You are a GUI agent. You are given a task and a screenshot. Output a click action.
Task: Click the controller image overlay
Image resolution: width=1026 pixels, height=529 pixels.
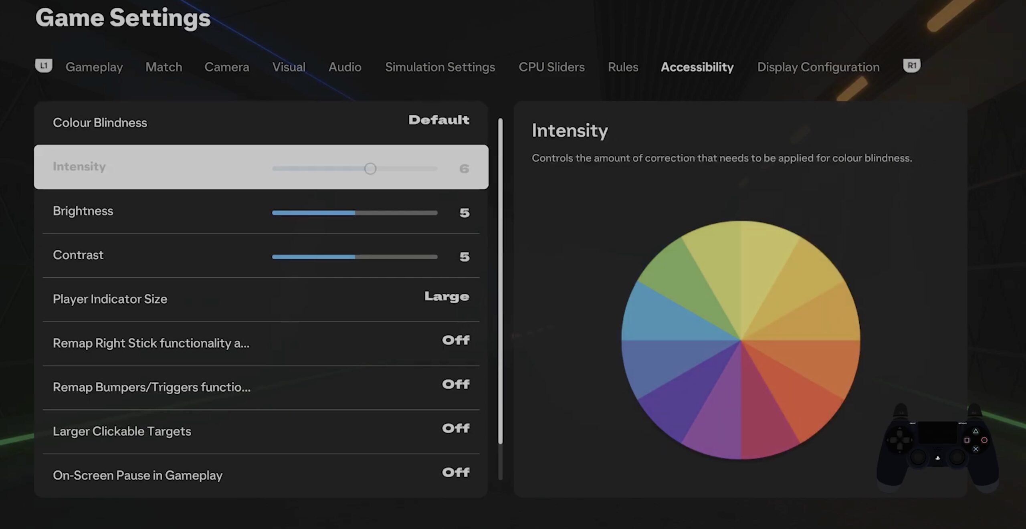(x=937, y=448)
